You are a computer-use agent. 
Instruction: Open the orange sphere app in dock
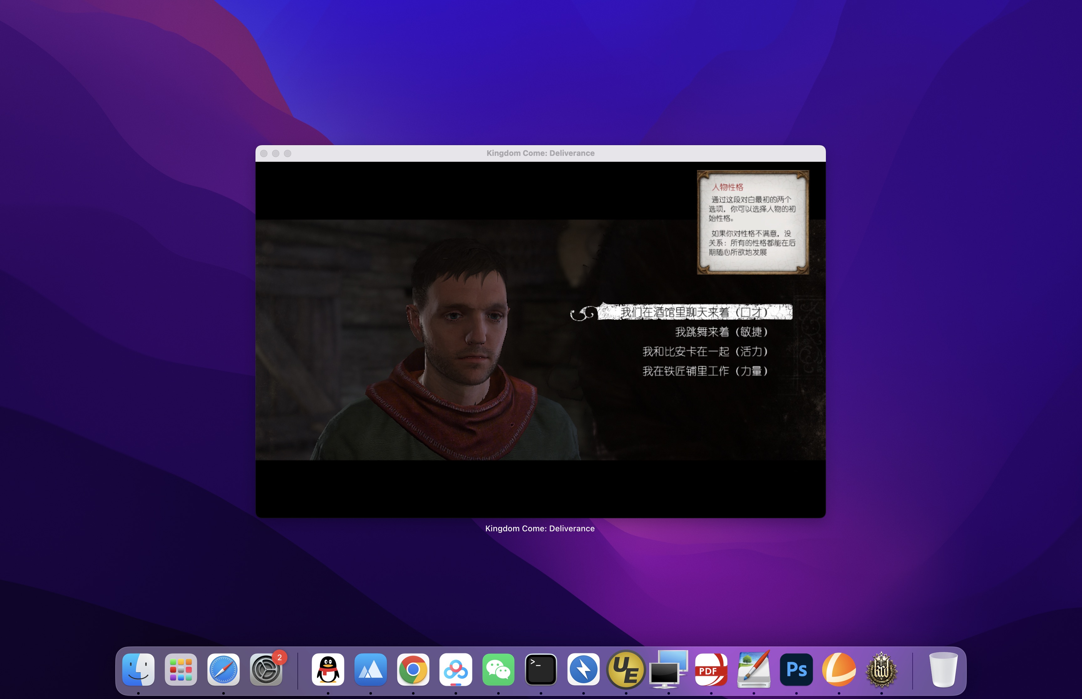pos(839,670)
